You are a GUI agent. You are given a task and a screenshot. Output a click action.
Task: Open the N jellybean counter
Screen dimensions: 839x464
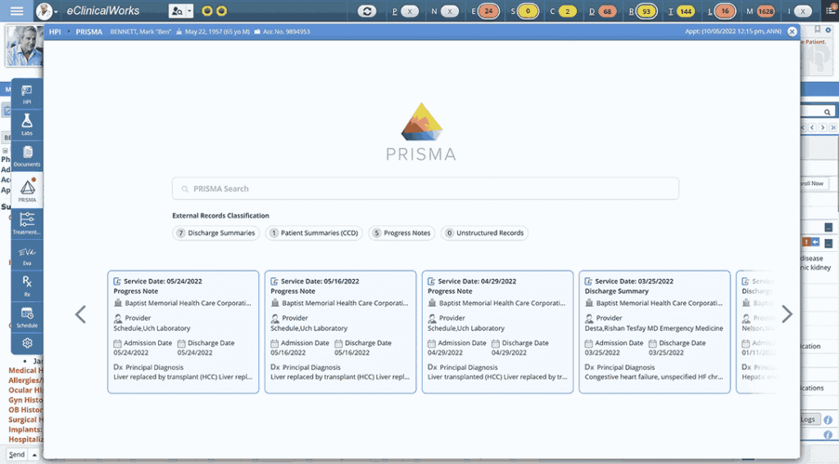[450, 11]
